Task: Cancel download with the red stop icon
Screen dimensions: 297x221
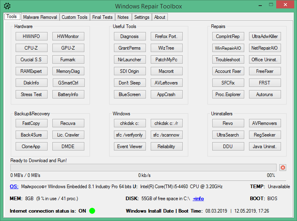Action: click(x=283, y=167)
